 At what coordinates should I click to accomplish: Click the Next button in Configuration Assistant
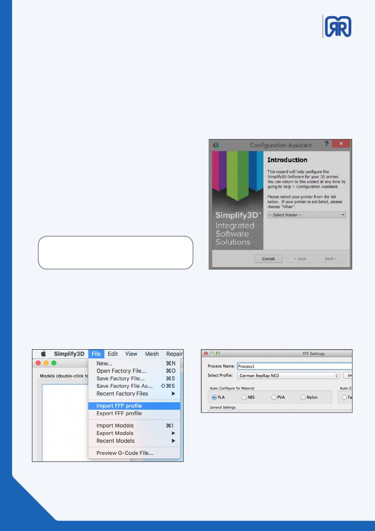tap(331, 259)
